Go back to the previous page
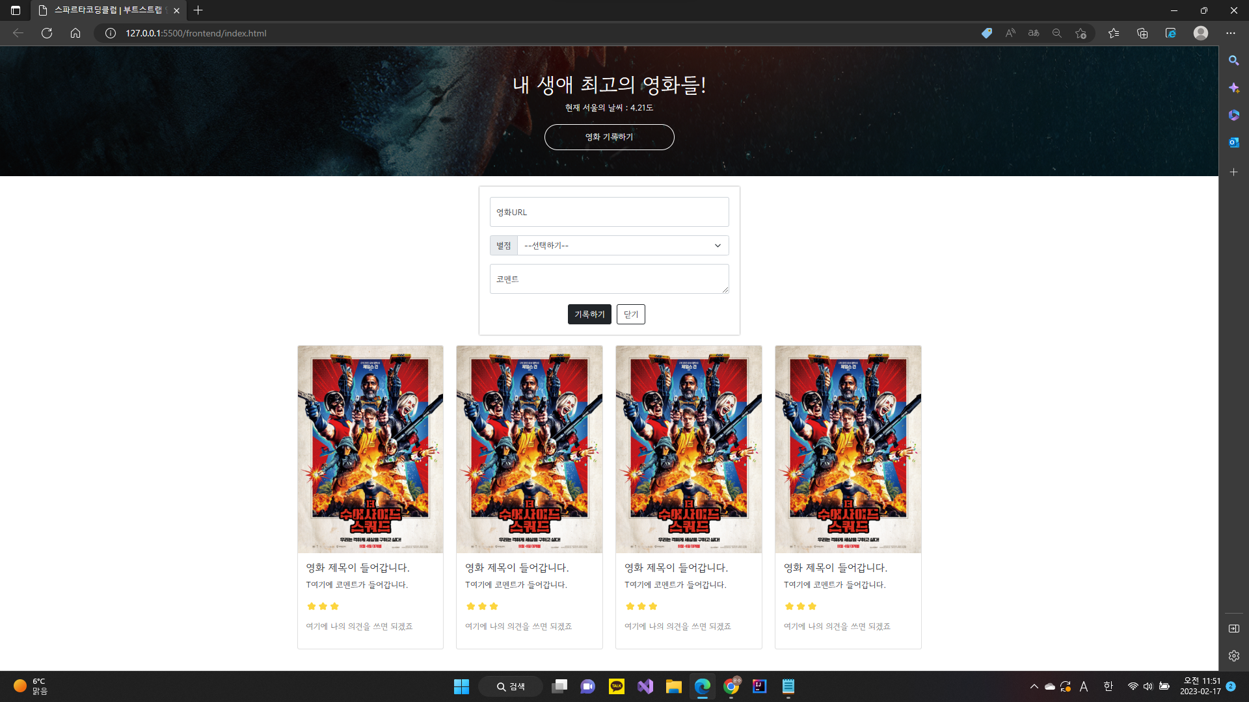Screen dimensions: 1249x702 coord(18,33)
